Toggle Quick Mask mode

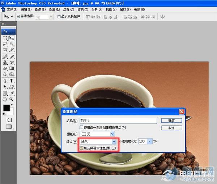(x=9, y=120)
